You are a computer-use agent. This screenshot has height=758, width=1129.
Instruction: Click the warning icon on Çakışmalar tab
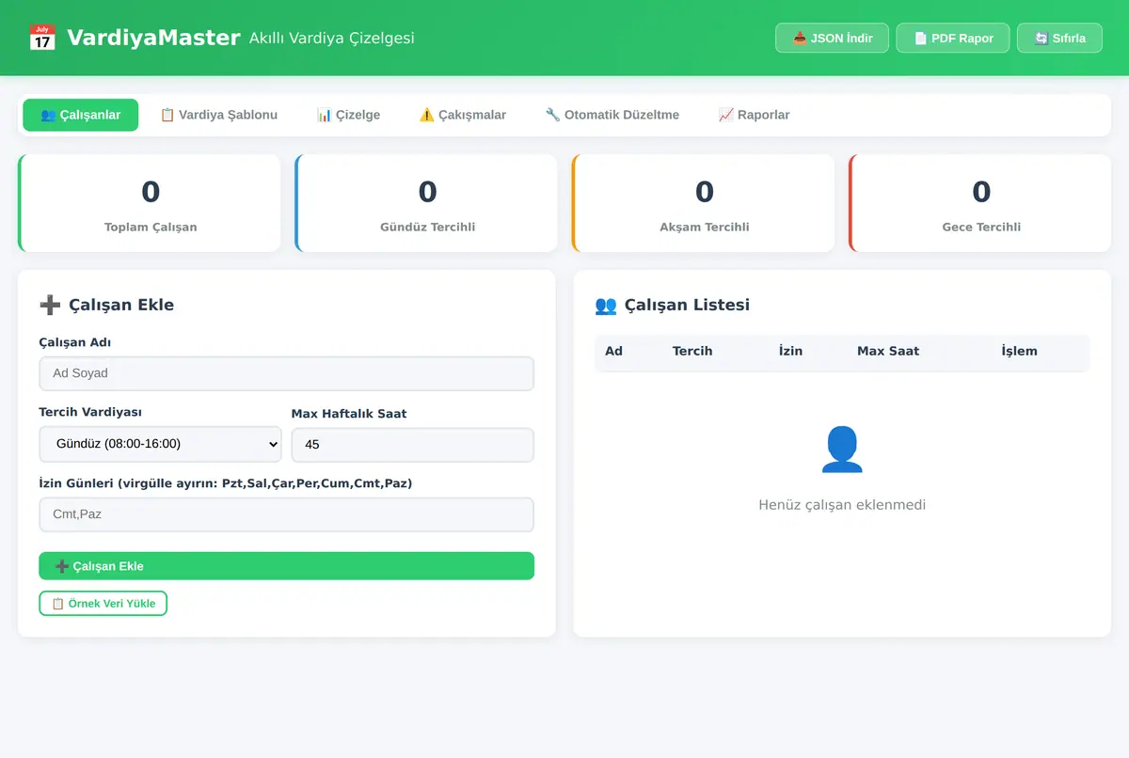(x=426, y=115)
